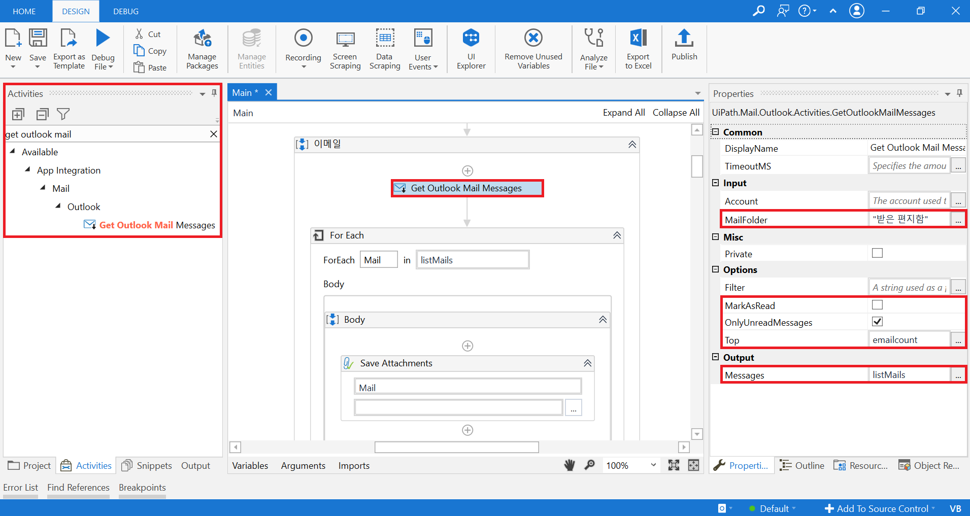Collapse the Misc property group
The image size is (970, 516).
click(716, 237)
